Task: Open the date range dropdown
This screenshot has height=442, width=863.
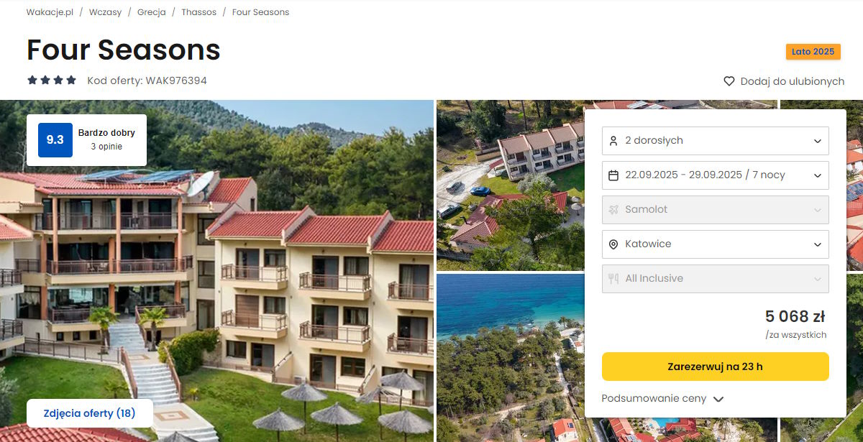Action: [715, 175]
